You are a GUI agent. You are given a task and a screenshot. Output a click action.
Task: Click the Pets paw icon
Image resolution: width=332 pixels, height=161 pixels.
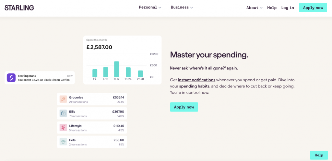click(63, 142)
